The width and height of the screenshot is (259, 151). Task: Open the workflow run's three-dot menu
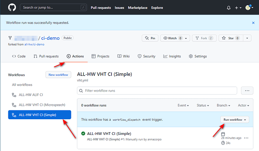point(246,138)
